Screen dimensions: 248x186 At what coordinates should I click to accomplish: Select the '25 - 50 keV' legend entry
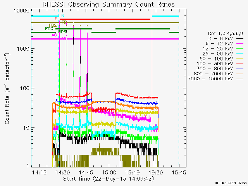point(218,53)
